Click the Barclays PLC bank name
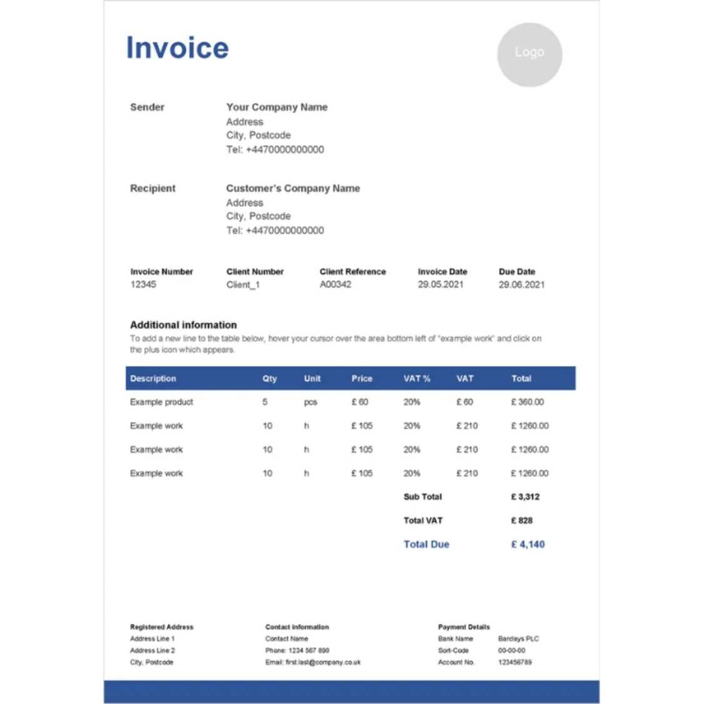 click(x=518, y=639)
